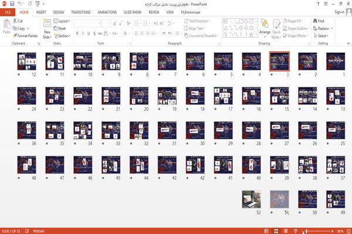352x234 pixels.
Task: Click Slide Sorter view icon in status bar
Action: click(276, 231)
